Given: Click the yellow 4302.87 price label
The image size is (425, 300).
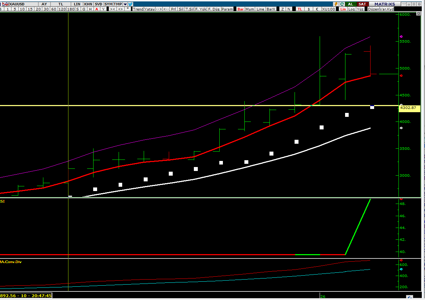Looking at the screenshot, I should coord(409,108).
